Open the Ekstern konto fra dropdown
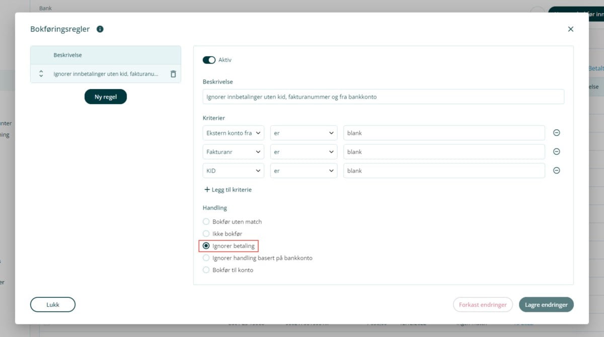Image resolution: width=604 pixels, height=337 pixels. pyautogui.click(x=233, y=133)
